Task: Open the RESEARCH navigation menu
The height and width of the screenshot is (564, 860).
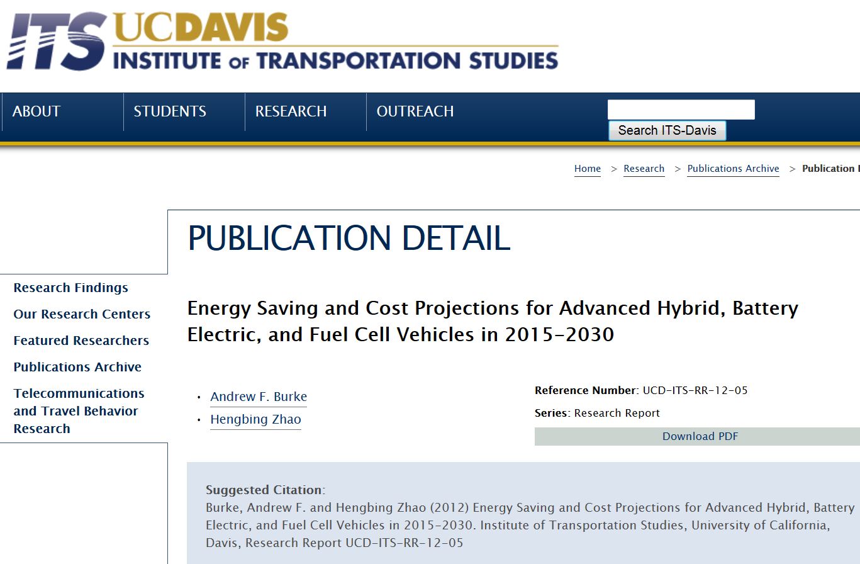Action: coord(291,111)
